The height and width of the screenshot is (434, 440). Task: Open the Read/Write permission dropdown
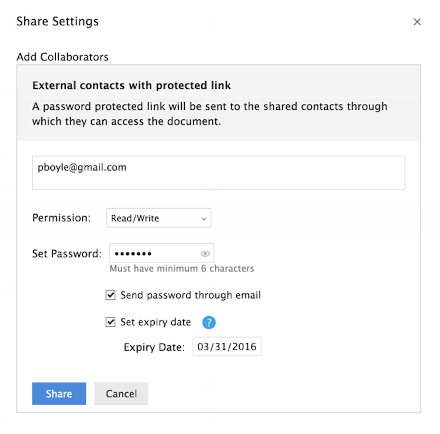pos(158,218)
